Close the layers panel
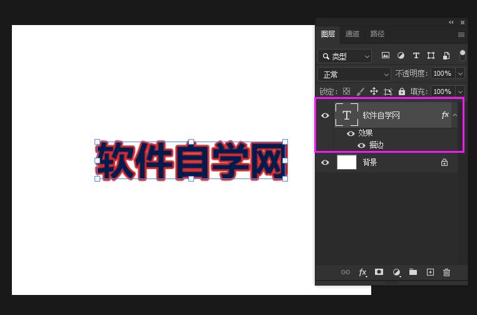 pyautogui.click(x=463, y=22)
